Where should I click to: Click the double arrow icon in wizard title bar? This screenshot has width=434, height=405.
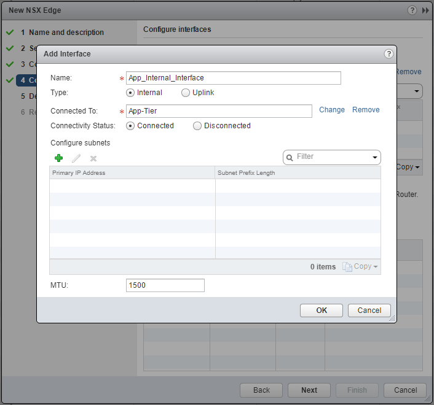pos(425,10)
